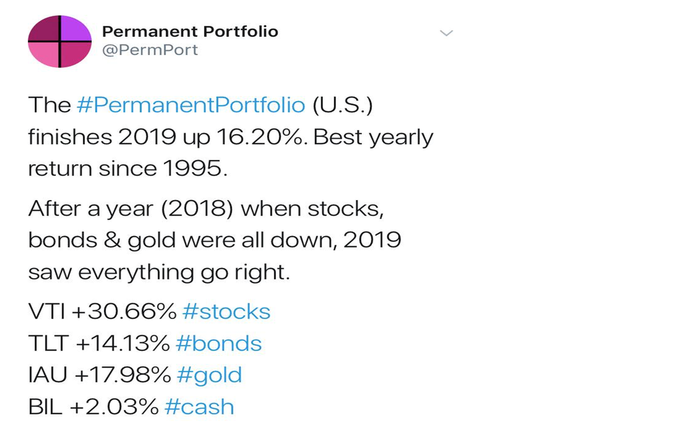Follow the #stocks hashtag link

226,312
